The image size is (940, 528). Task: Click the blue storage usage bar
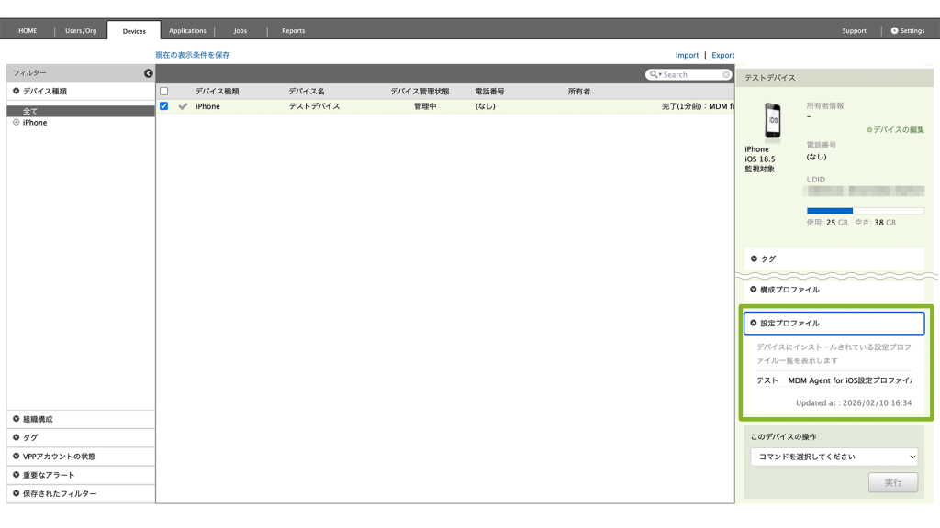click(830, 211)
